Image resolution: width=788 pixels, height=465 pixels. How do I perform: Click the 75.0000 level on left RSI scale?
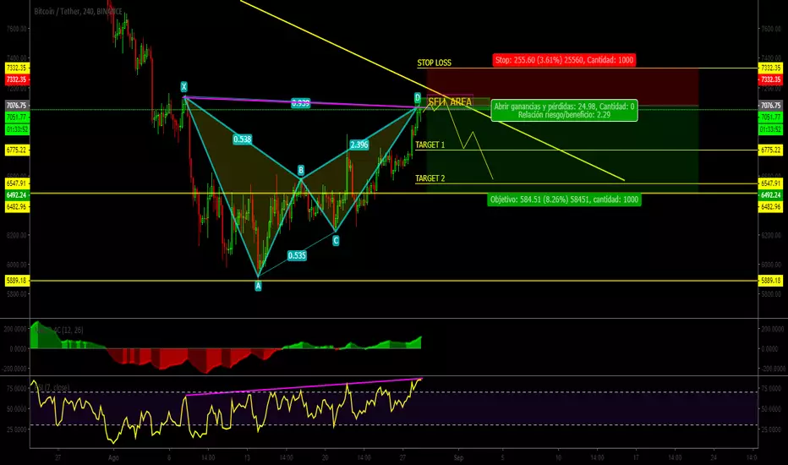17,389
